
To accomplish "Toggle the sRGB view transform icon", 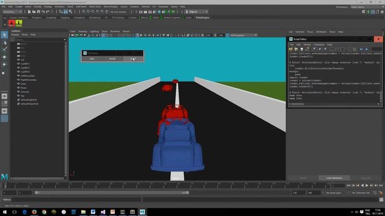I will 227,35.
